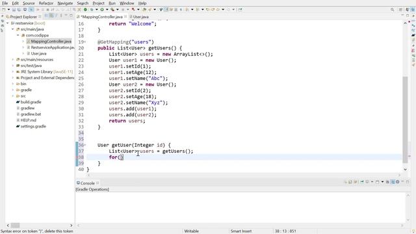Click Collapse All in Project Explorer toolbar
The height and width of the screenshot is (234, 416).
point(46,16)
